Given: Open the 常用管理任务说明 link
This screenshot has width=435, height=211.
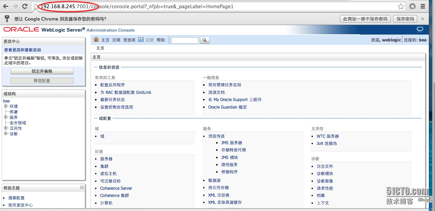Looking at the screenshot, I should (225, 85).
